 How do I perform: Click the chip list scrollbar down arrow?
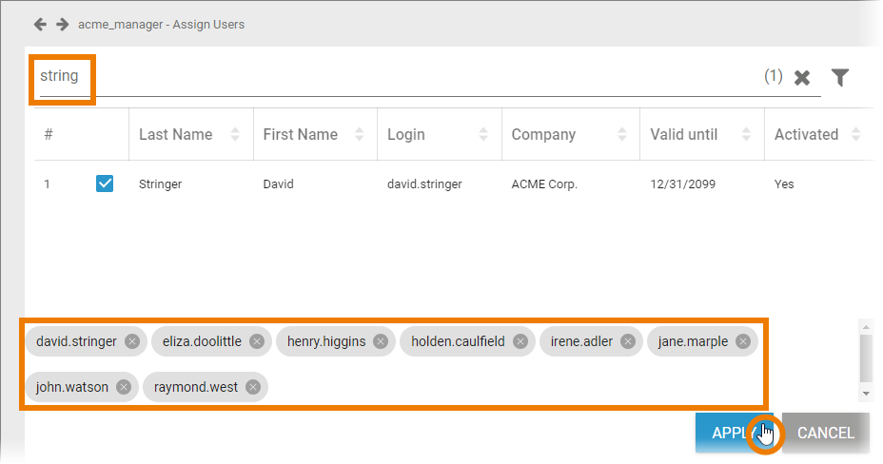coord(866,392)
